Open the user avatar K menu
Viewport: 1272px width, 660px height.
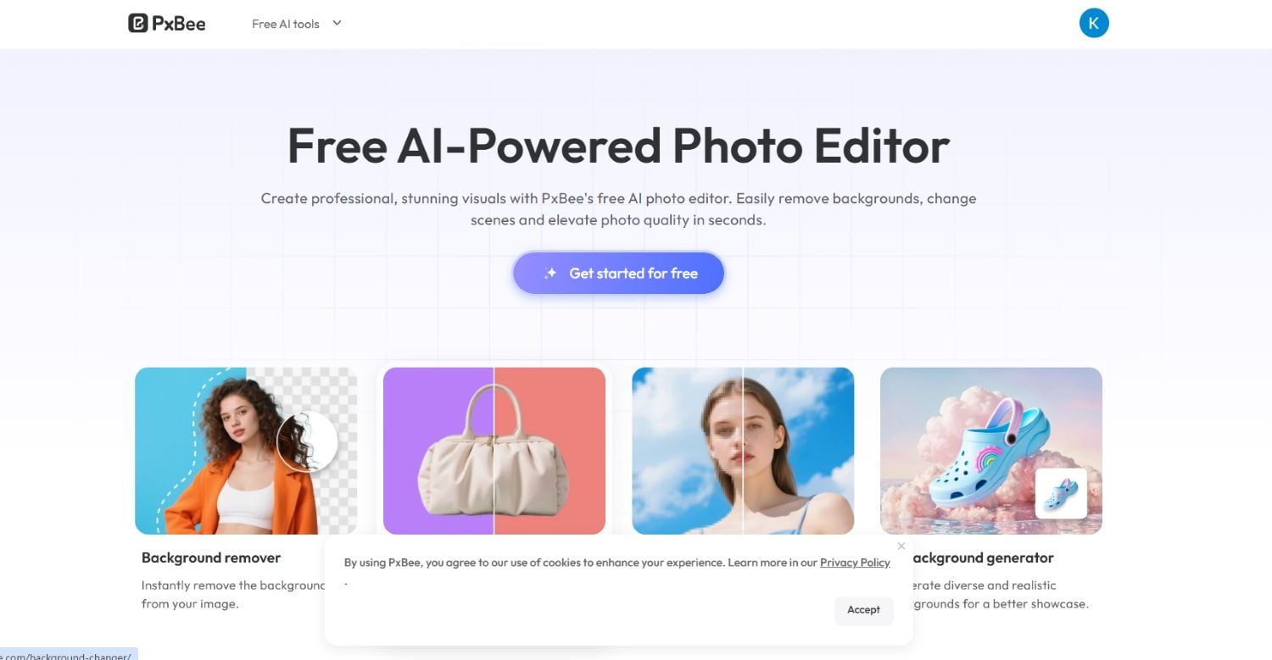(x=1094, y=24)
